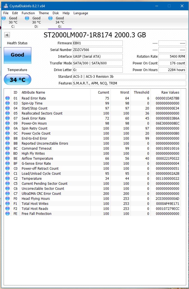
Task: Click the status dot for Load/Unload Cycle Count
Action: coord(8,173)
